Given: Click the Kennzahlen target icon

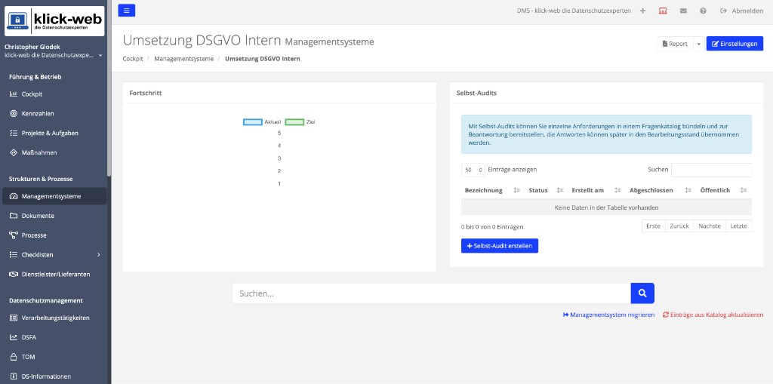Looking at the screenshot, I should (x=14, y=113).
